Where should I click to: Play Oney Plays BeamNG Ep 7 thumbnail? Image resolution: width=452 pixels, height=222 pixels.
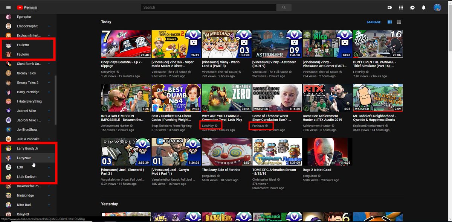click(126, 44)
